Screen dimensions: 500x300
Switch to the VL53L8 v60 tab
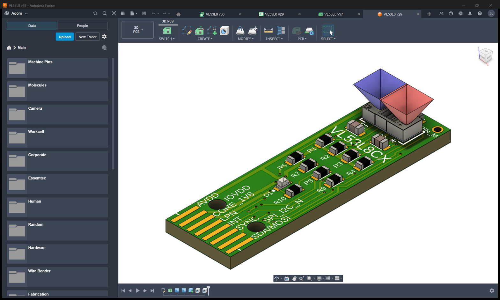pos(215,14)
